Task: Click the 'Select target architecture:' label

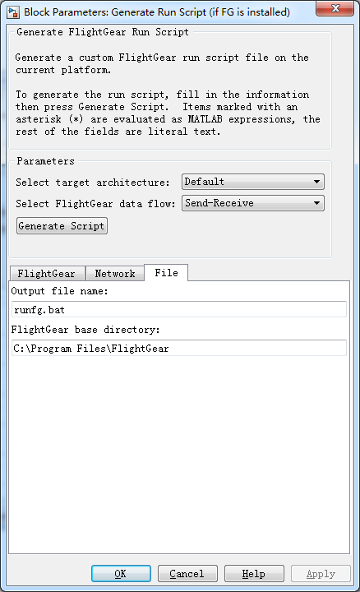Action: (x=93, y=183)
